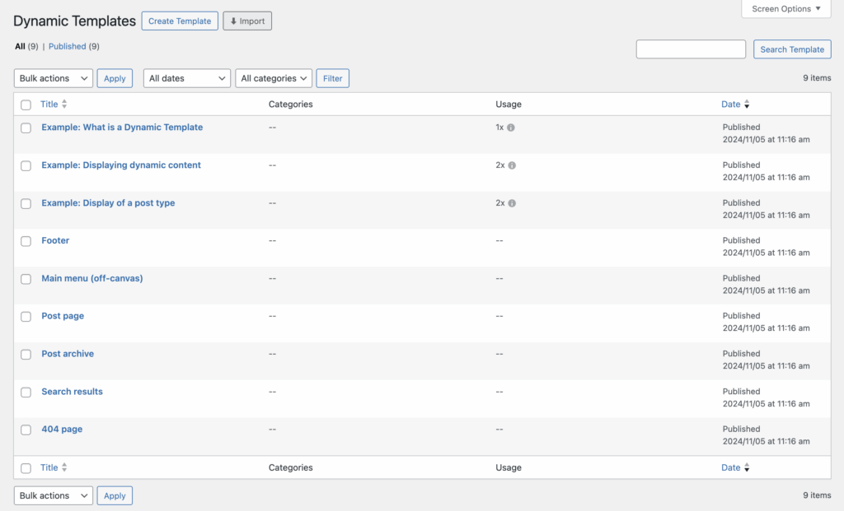
Task: Click sort arrows beside top Date header
Action: (x=747, y=105)
